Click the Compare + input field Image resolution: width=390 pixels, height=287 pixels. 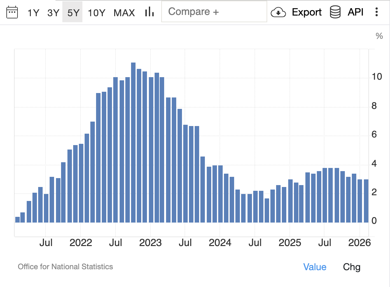tap(214, 11)
